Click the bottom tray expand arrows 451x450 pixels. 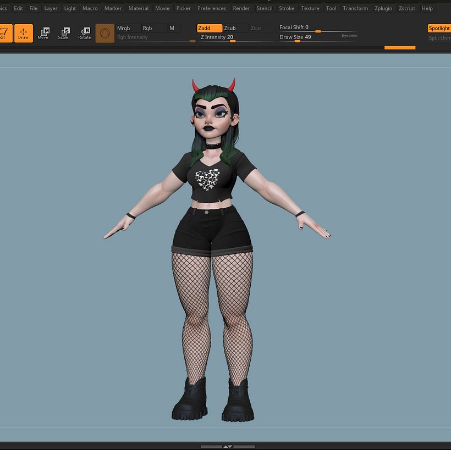(227, 446)
